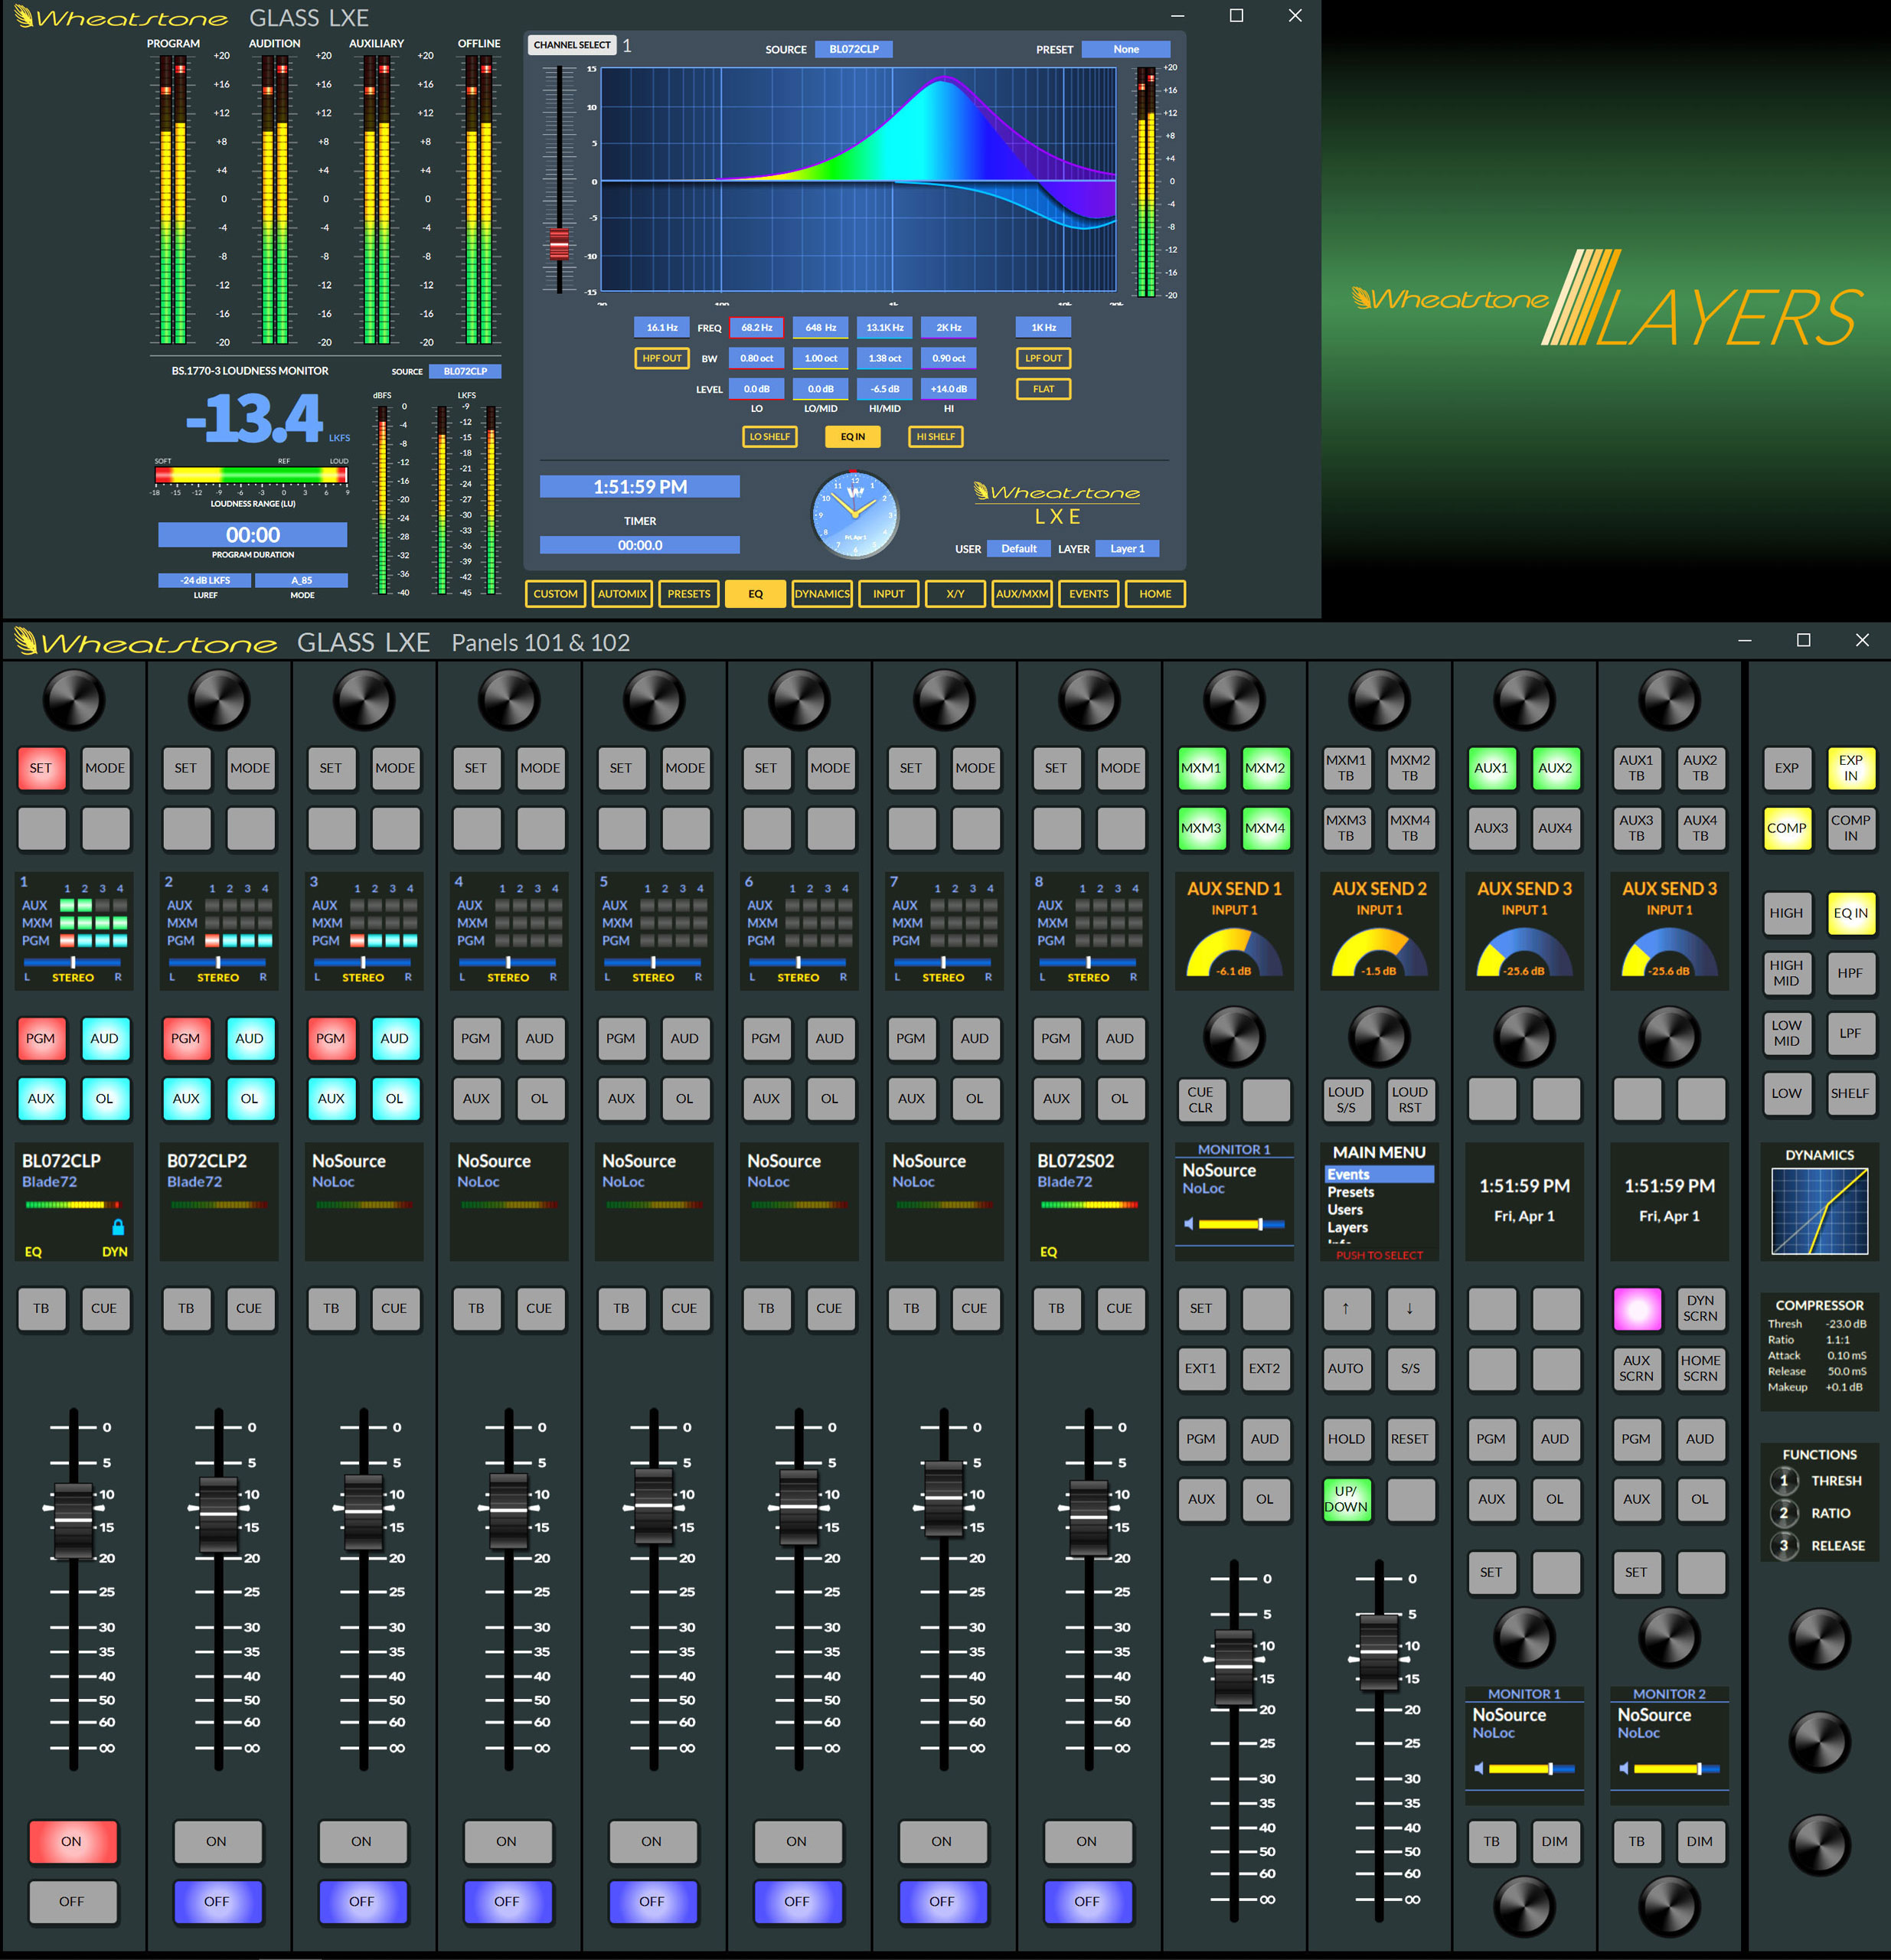Toggle channel 2 OFF button
1891x1960 pixels.
click(x=217, y=1901)
